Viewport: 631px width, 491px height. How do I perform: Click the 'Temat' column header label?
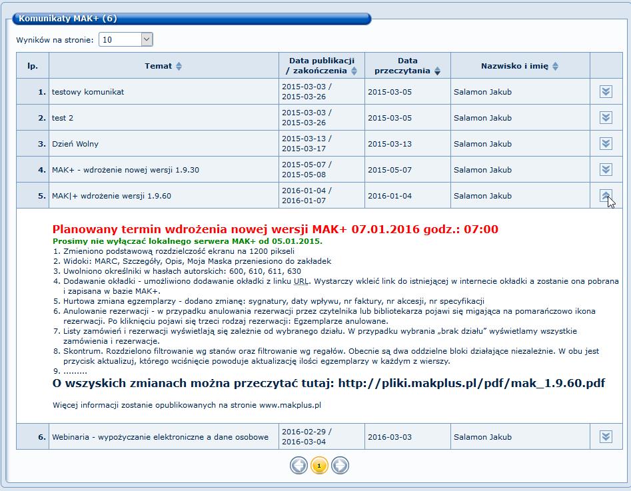click(x=158, y=66)
